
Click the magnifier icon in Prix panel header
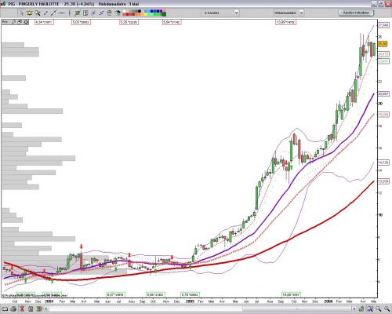point(13,22)
